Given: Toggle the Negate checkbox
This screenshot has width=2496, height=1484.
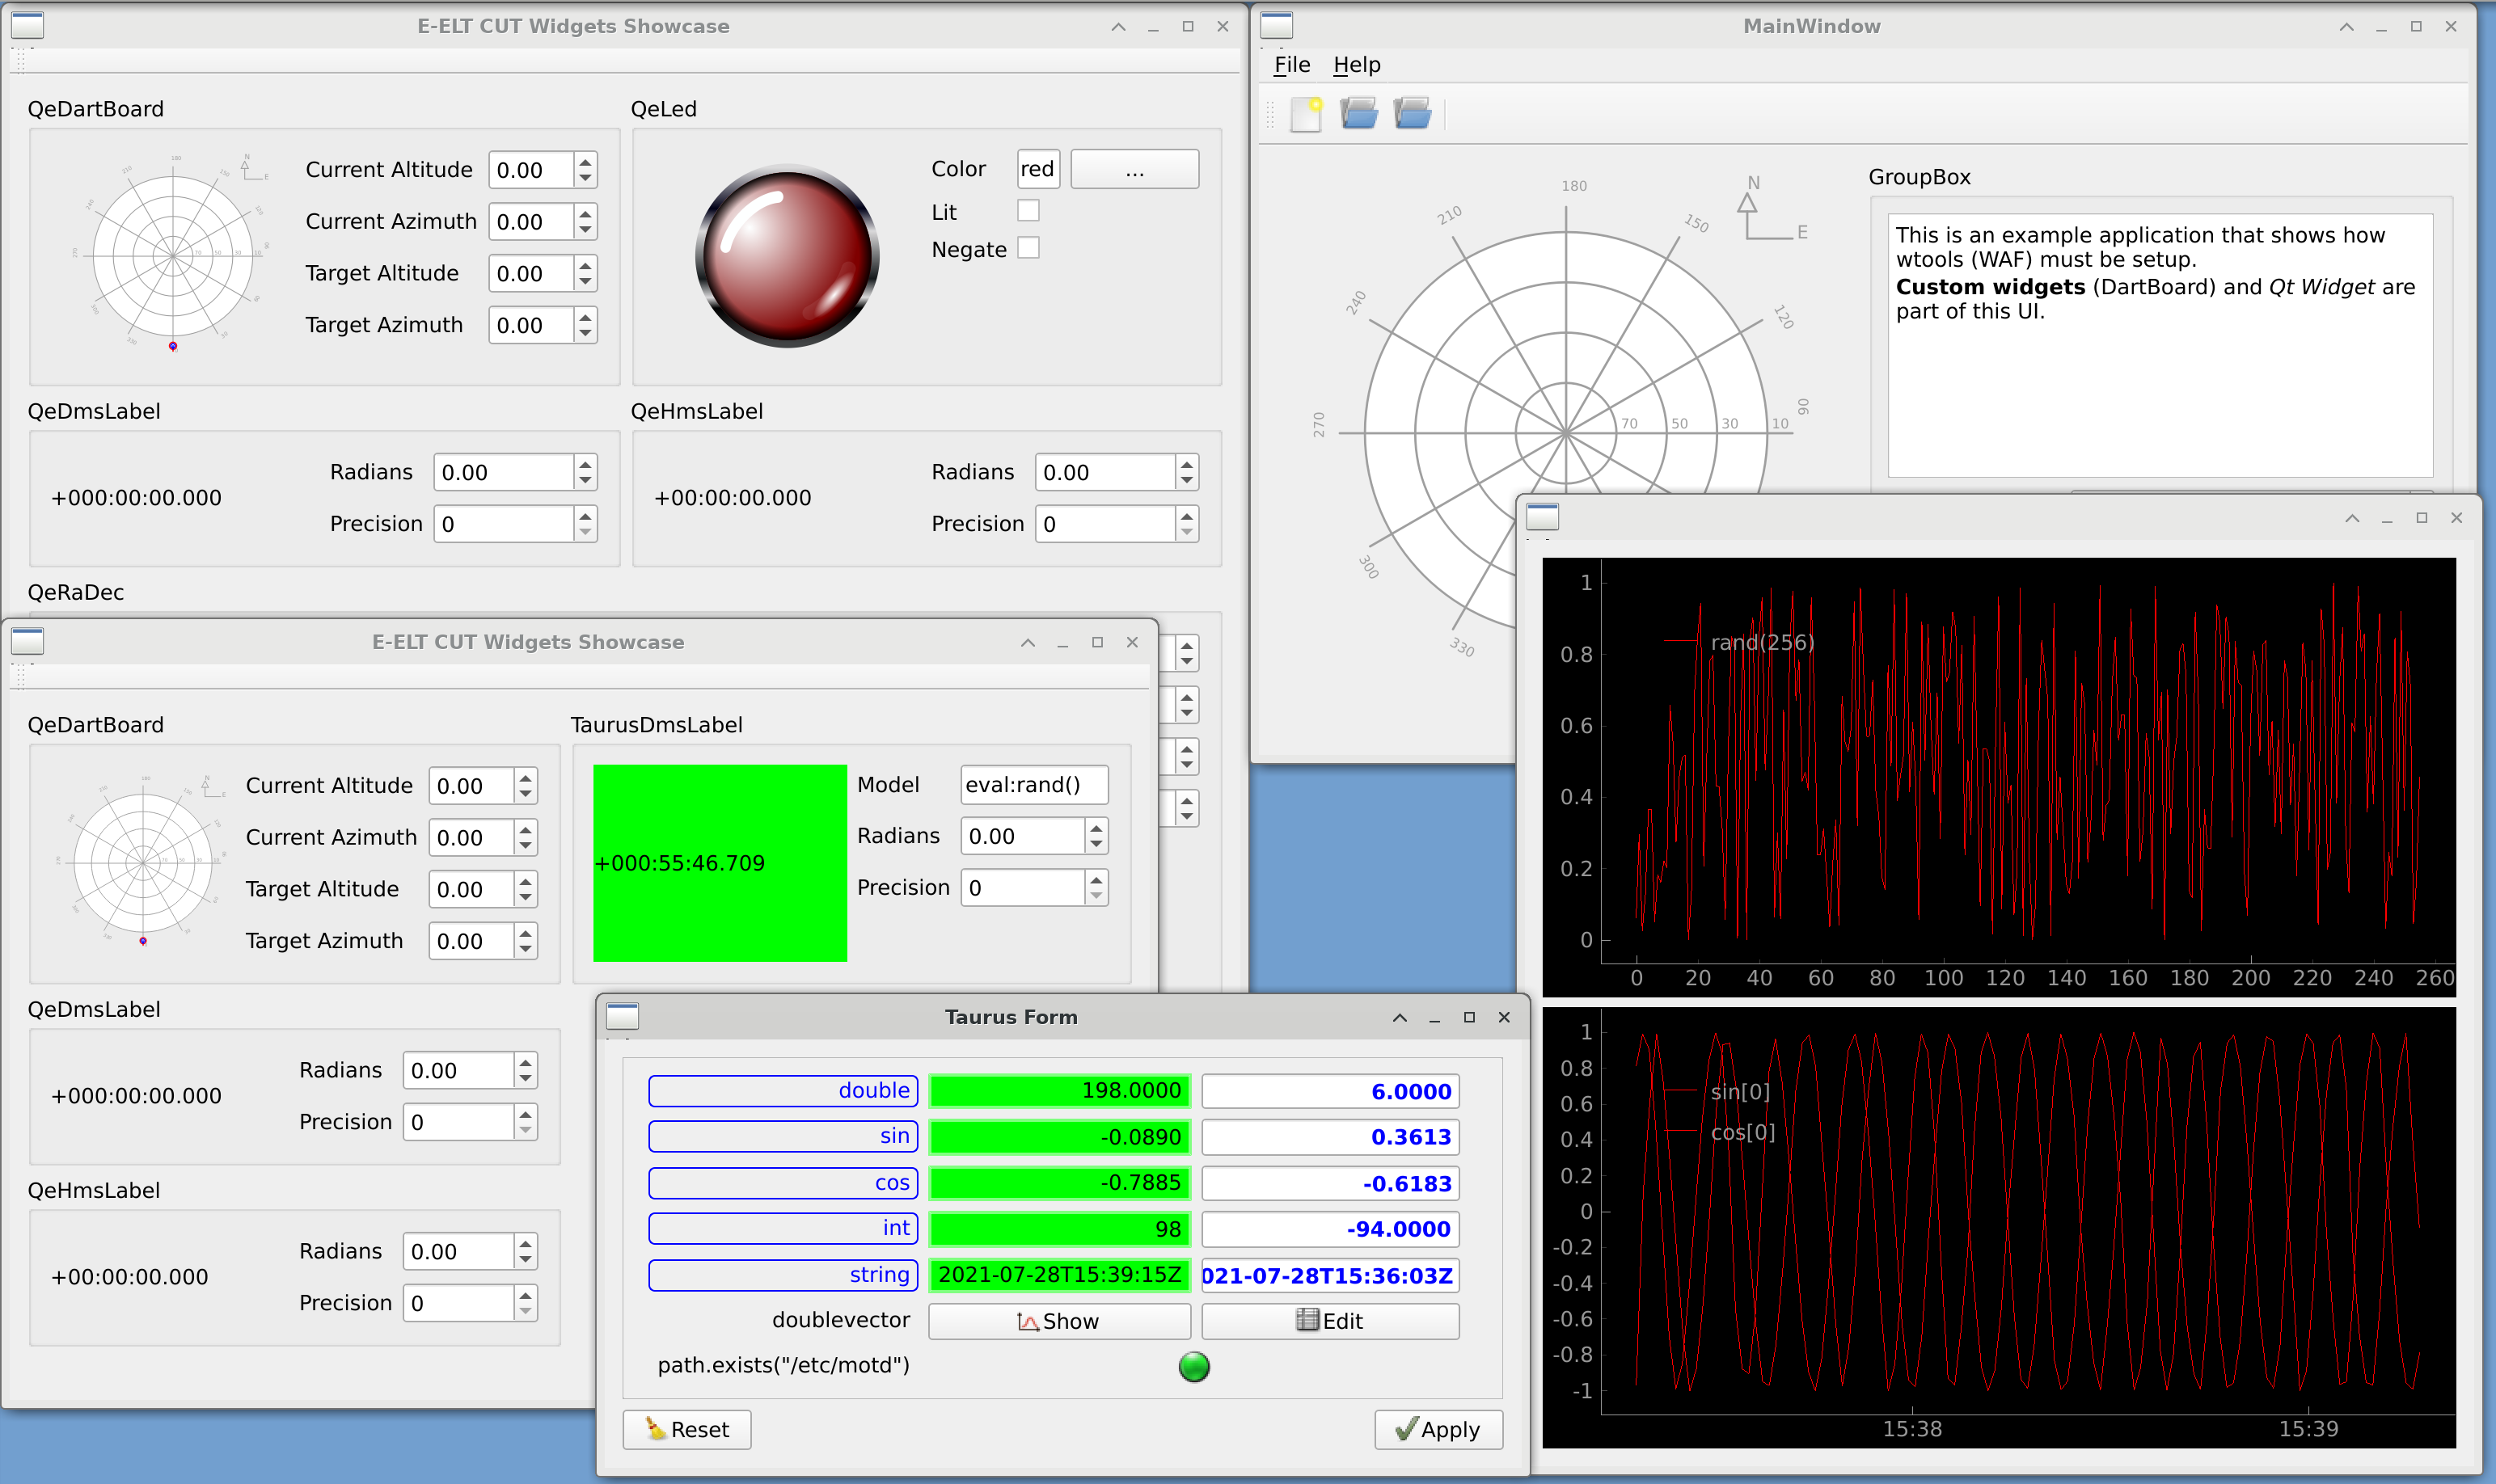Looking at the screenshot, I should click(1028, 248).
